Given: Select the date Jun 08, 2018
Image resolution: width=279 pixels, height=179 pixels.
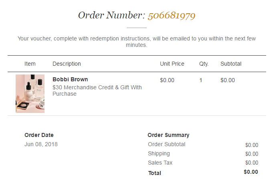Looking at the screenshot, I should [x=41, y=144].
